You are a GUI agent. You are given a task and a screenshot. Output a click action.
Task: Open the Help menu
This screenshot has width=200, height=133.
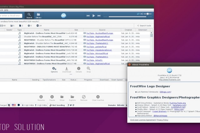pos(6,10)
